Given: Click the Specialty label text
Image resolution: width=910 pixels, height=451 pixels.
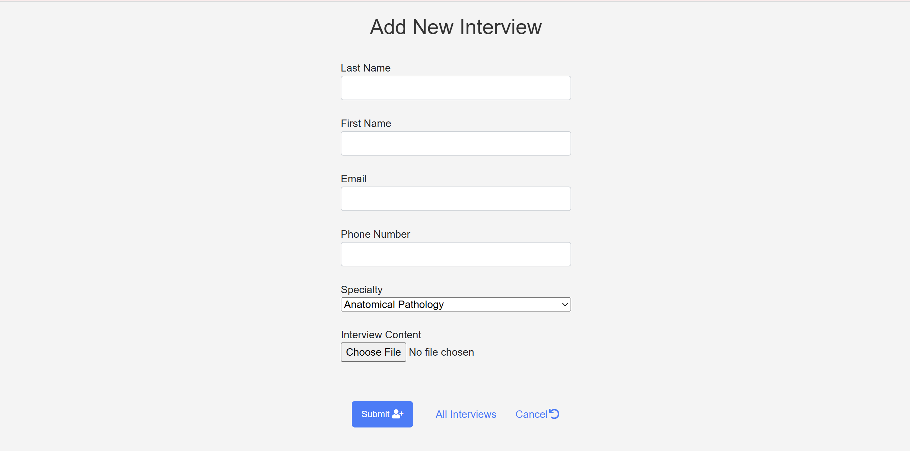Looking at the screenshot, I should pos(362,290).
